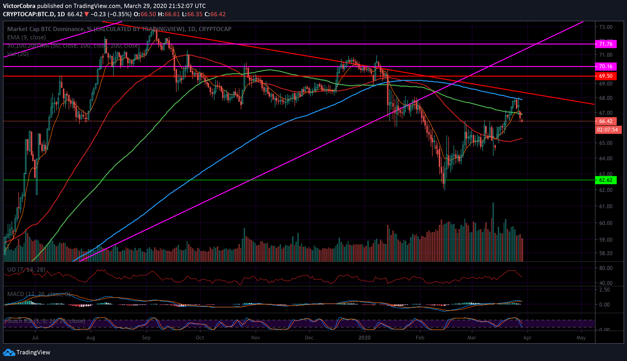Click the 73.00 price axis tick
Screen dimensions: 627x361
click(x=606, y=27)
